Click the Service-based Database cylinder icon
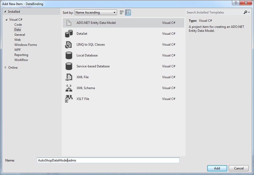 point(69,66)
